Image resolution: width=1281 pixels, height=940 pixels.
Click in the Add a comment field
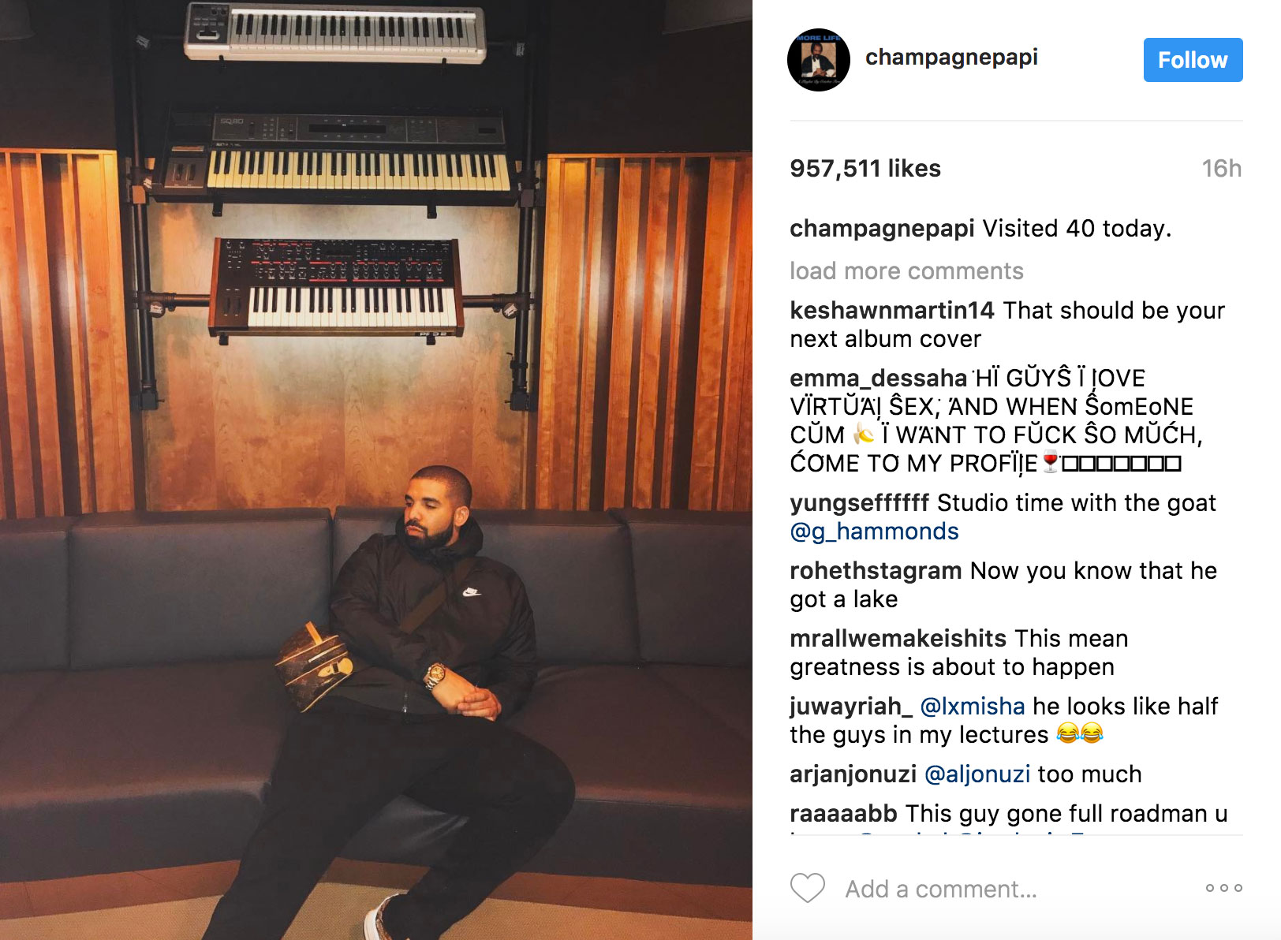pos(941,889)
